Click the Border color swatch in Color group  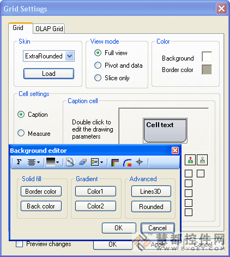207,69
